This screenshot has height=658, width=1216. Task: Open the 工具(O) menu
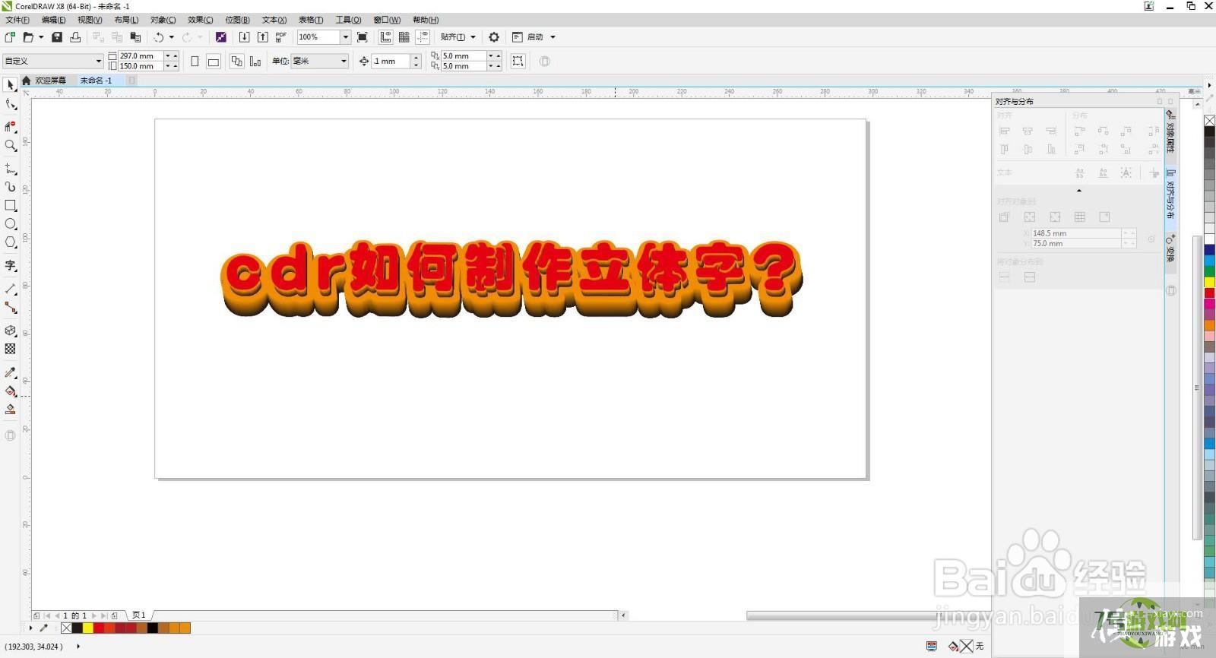[x=348, y=20]
